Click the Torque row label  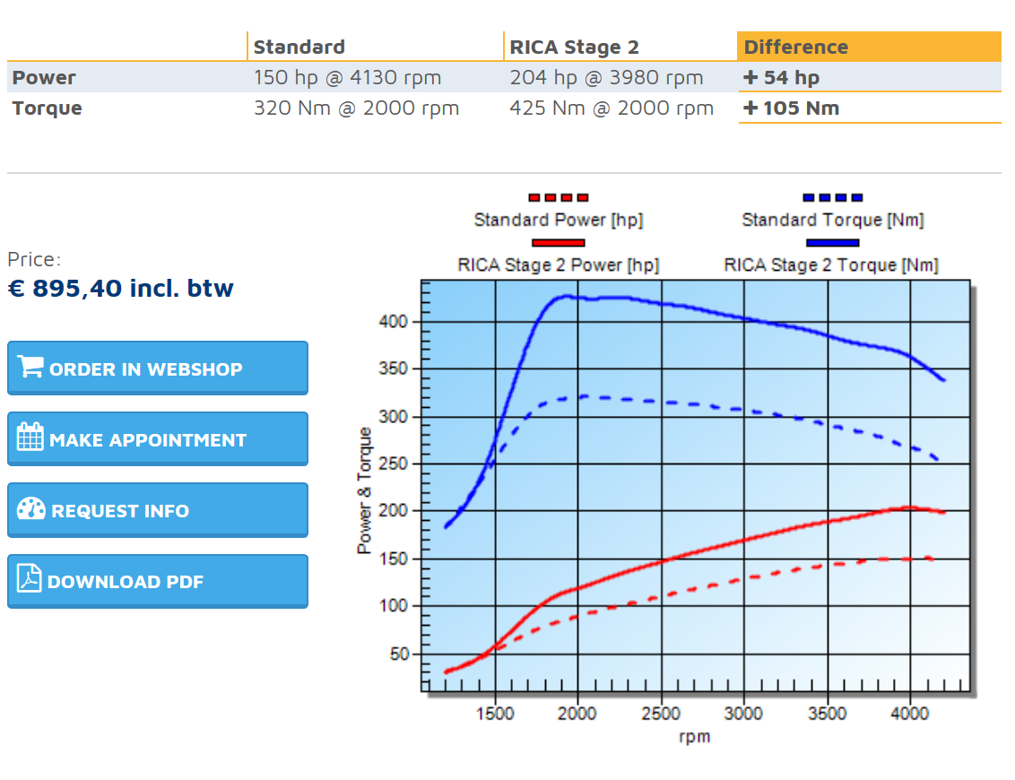[47, 108]
